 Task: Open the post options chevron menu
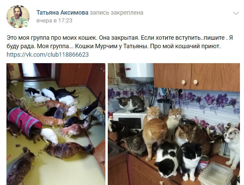(236, 13)
